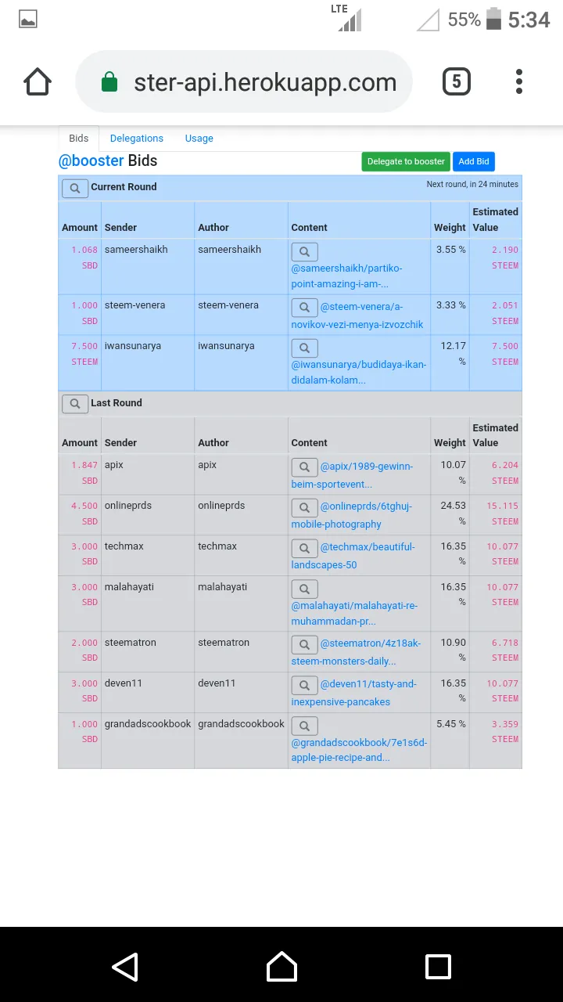Select the Bids tab
The width and height of the screenshot is (563, 1002).
click(x=79, y=139)
